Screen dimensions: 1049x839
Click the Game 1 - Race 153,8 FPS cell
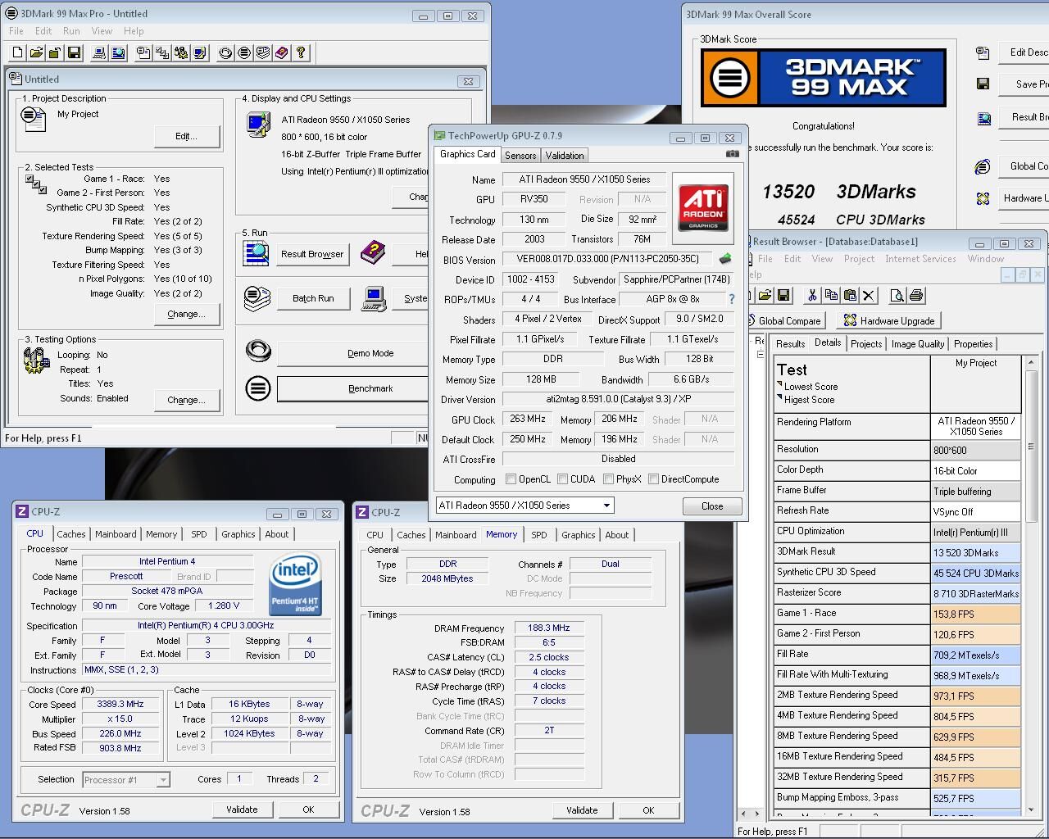coord(976,614)
